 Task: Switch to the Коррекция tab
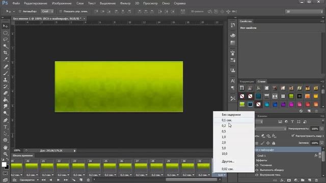(x=247, y=81)
